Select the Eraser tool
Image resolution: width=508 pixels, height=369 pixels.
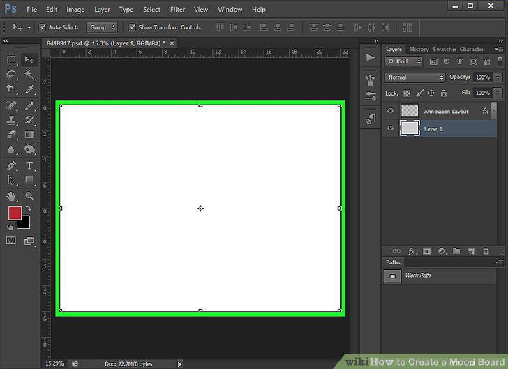point(11,135)
